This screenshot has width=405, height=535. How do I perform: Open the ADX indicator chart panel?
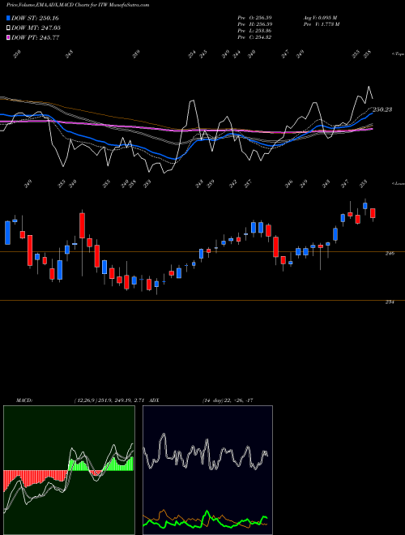tap(207, 470)
